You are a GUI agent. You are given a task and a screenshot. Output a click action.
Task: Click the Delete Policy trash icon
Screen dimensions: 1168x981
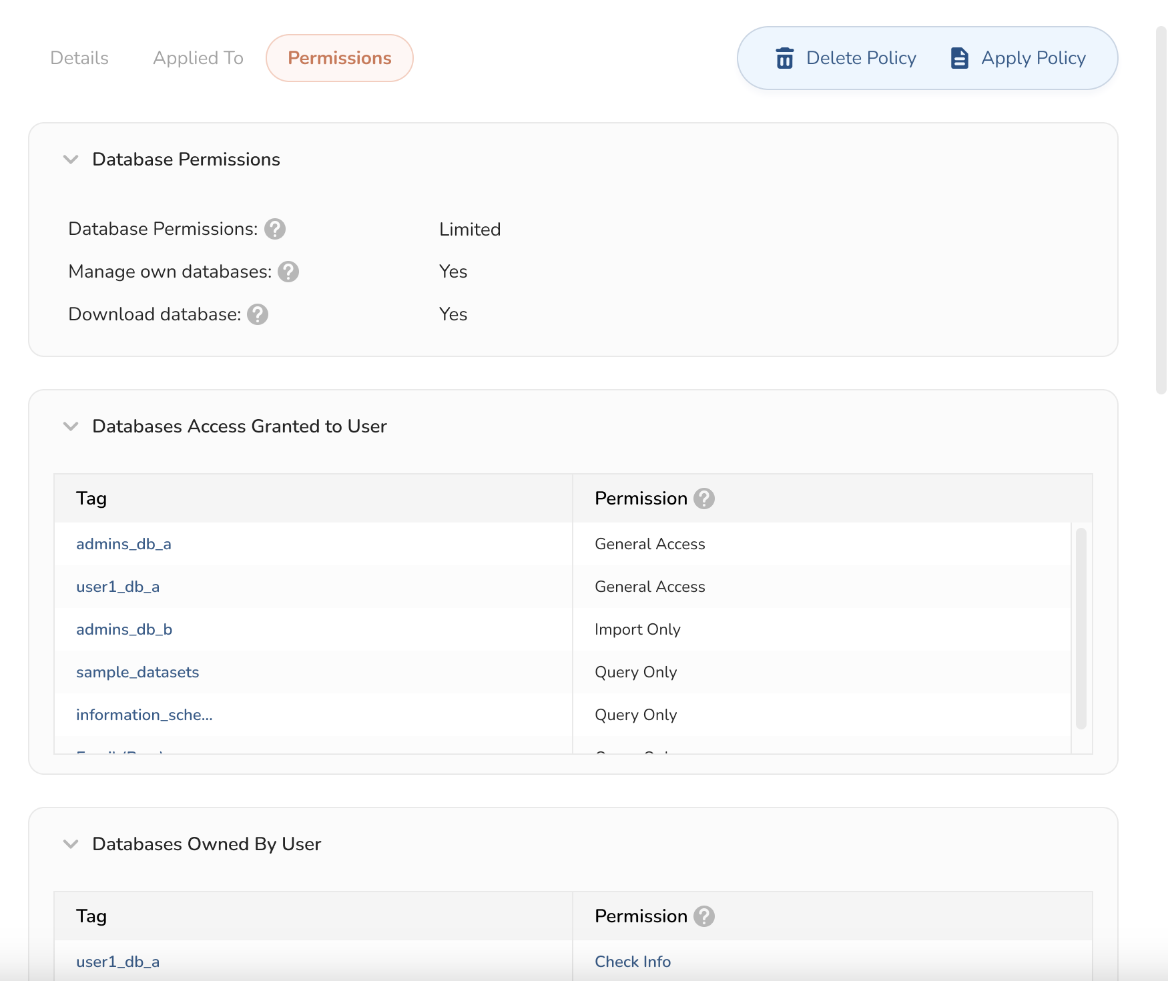pos(785,58)
